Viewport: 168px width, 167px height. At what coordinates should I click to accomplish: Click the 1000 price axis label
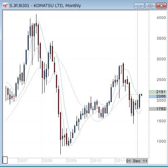(161, 141)
